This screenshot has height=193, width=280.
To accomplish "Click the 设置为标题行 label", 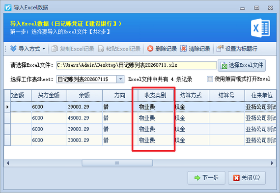I will [x=241, y=49].
